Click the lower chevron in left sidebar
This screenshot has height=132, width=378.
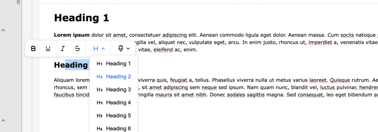tap(3, 120)
